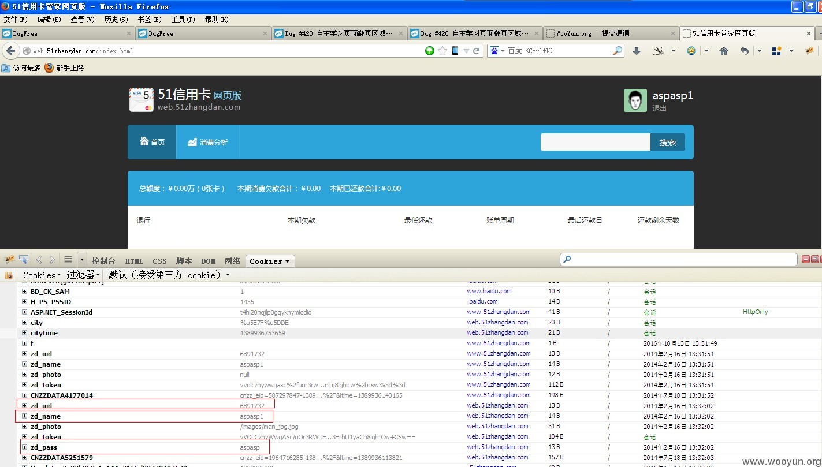
Task: Go to the Firefox home page icon
Action: click(724, 51)
